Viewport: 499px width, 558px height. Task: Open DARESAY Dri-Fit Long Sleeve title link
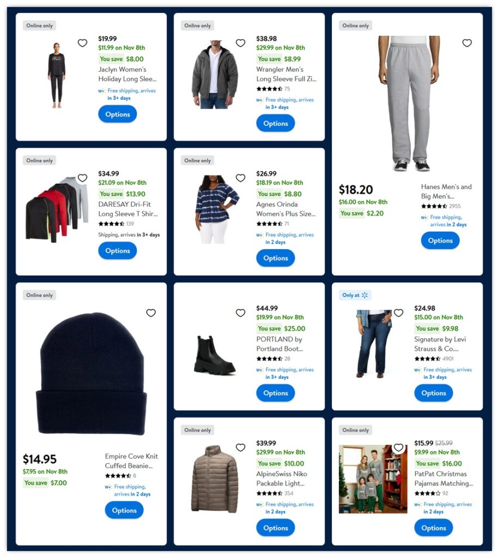pos(128,209)
